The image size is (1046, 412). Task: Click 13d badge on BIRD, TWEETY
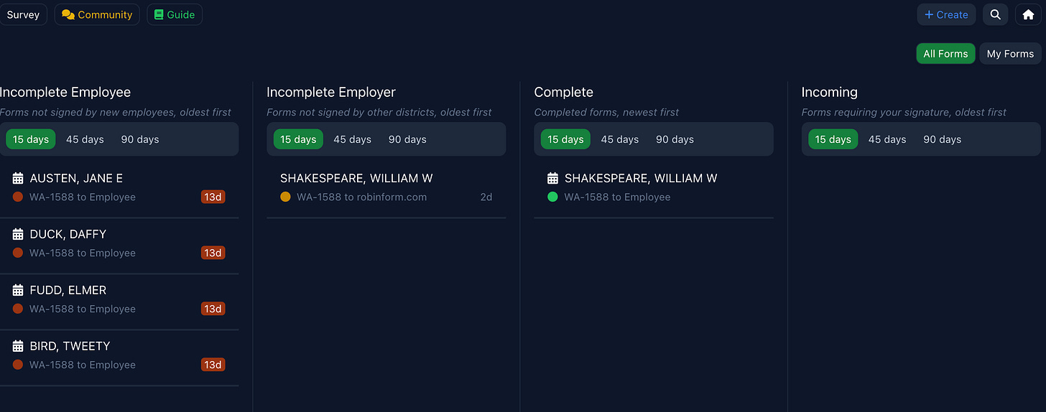(213, 365)
